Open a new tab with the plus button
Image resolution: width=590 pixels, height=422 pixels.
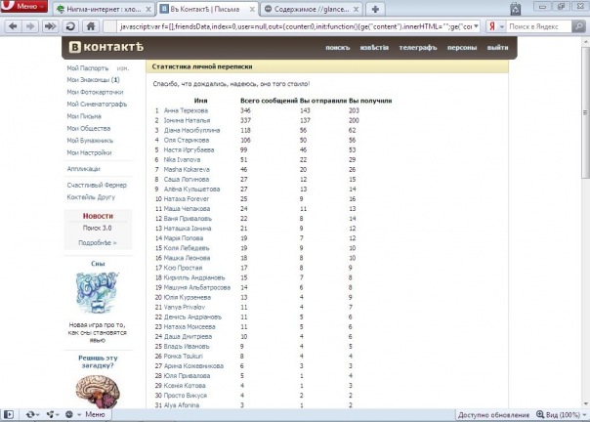(x=375, y=9)
